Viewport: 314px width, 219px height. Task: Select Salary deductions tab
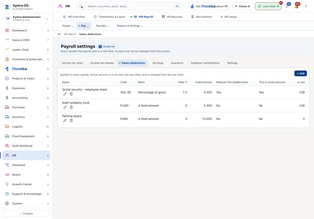[132, 63]
